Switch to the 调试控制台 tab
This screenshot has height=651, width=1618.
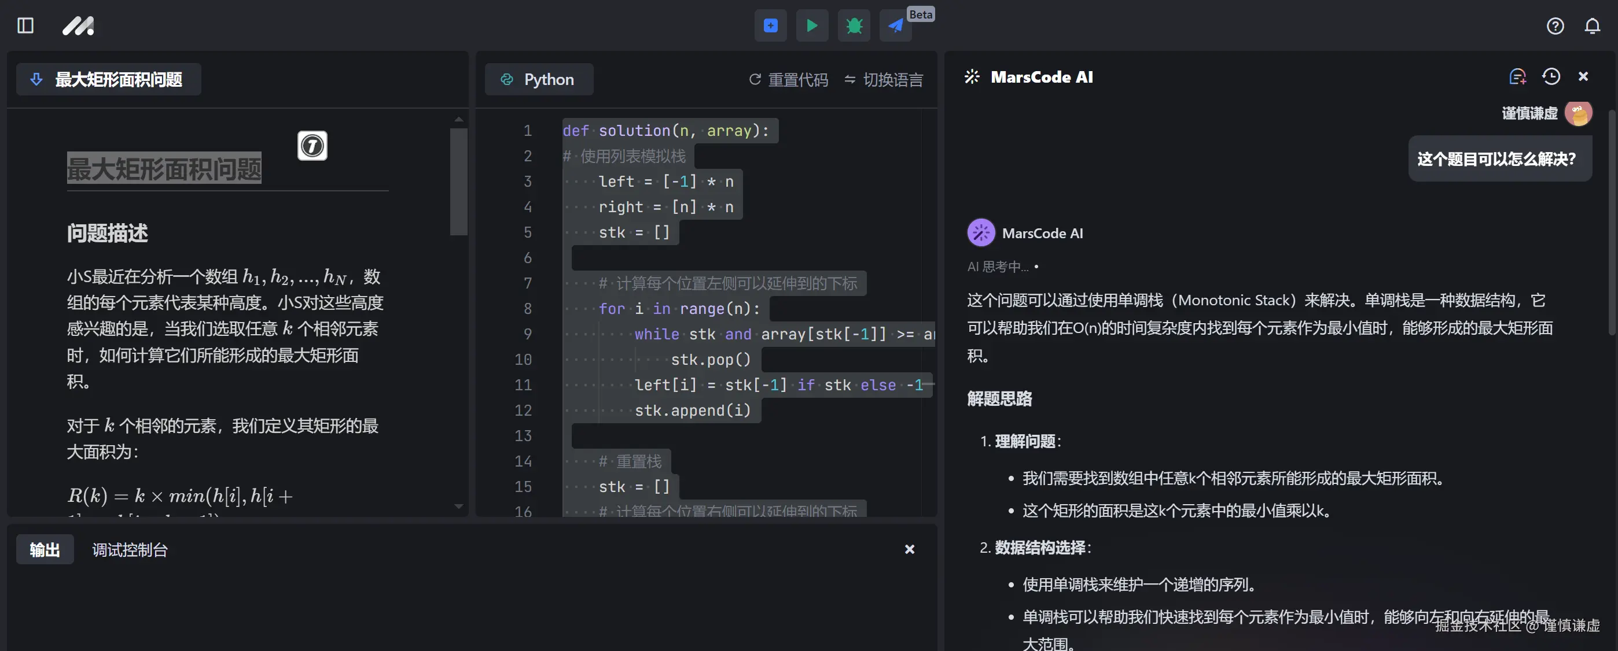pos(130,550)
